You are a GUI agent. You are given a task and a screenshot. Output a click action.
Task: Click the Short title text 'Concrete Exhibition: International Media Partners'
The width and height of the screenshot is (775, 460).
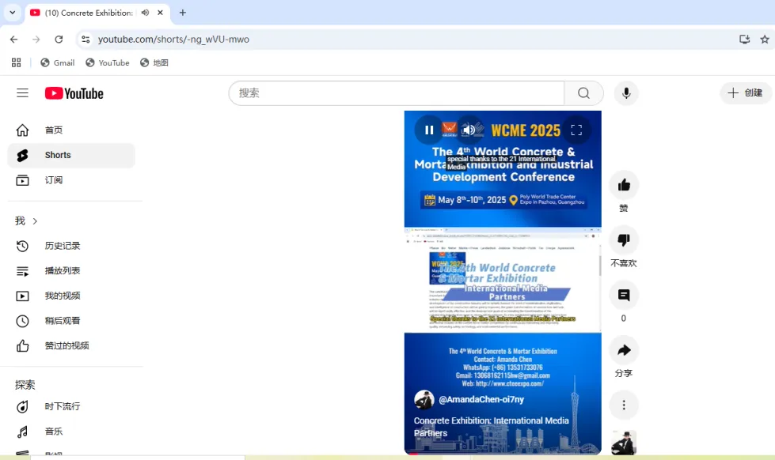click(492, 427)
